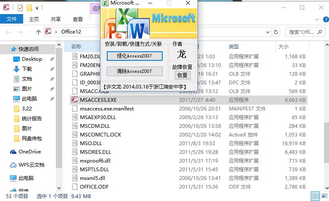The height and width of the screenshot is (201, 329).
Task: Click the MSO.DLL file icon
Action: [75, 144]
